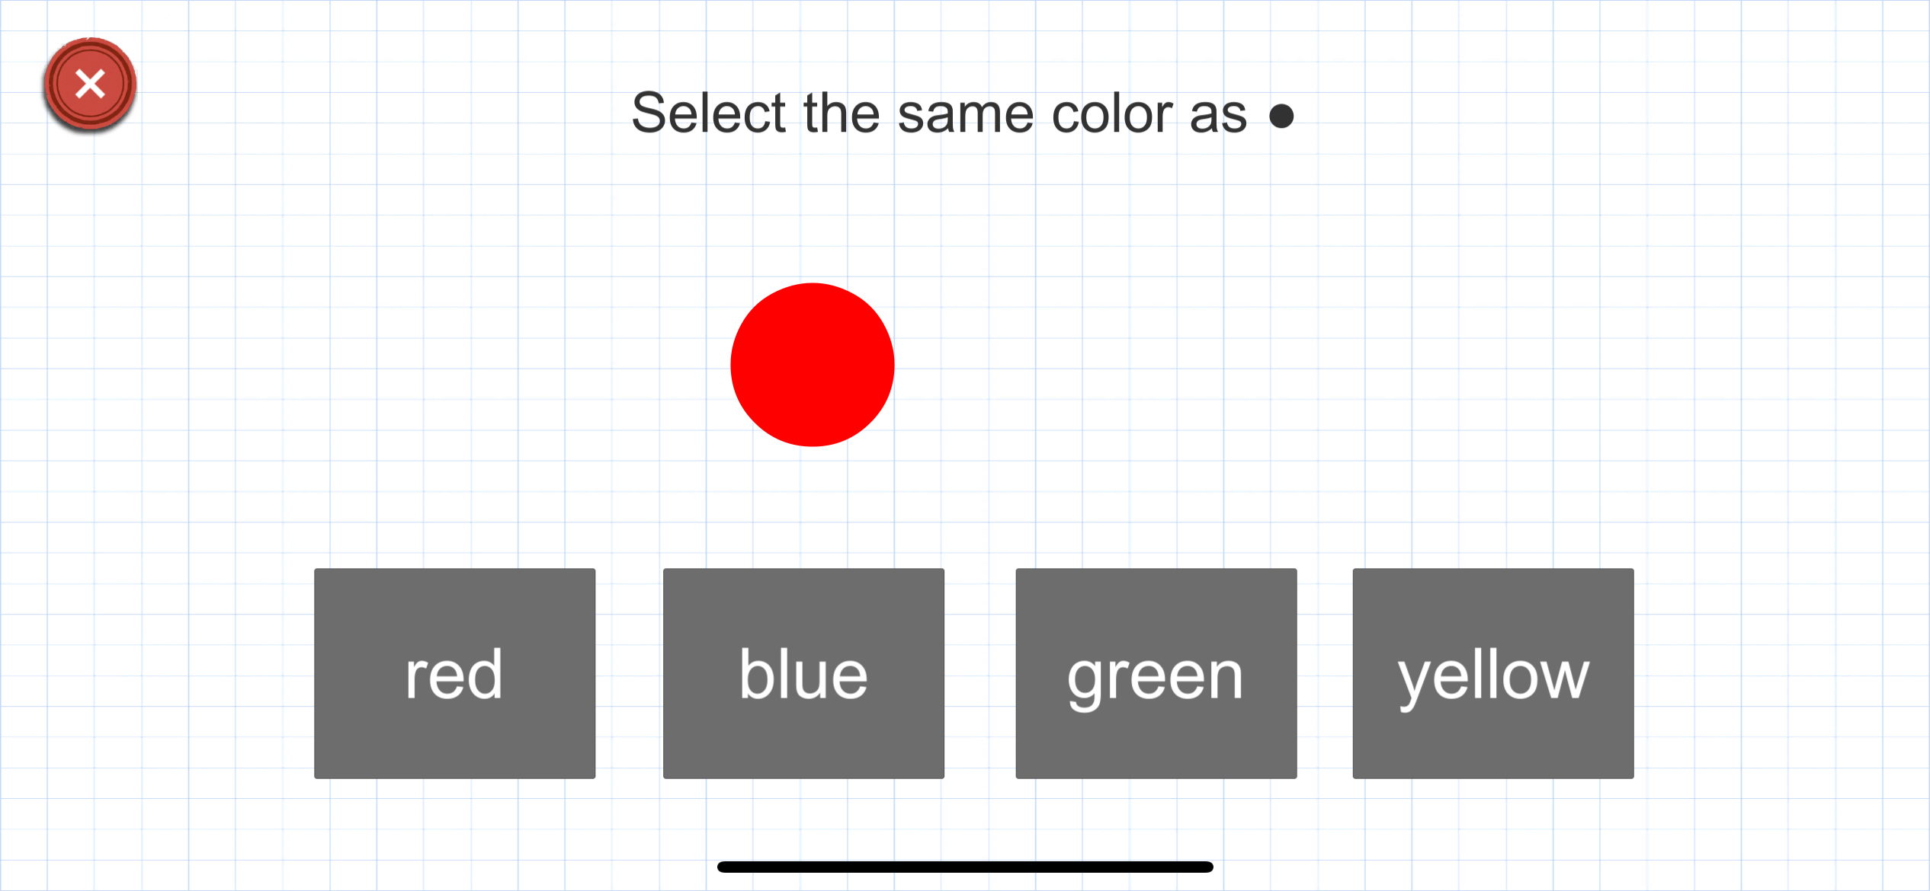The height and width of the screenshot is (891, 1930).
Task: Click the "Select the same color as" prompt
Action: click(939, 113)
